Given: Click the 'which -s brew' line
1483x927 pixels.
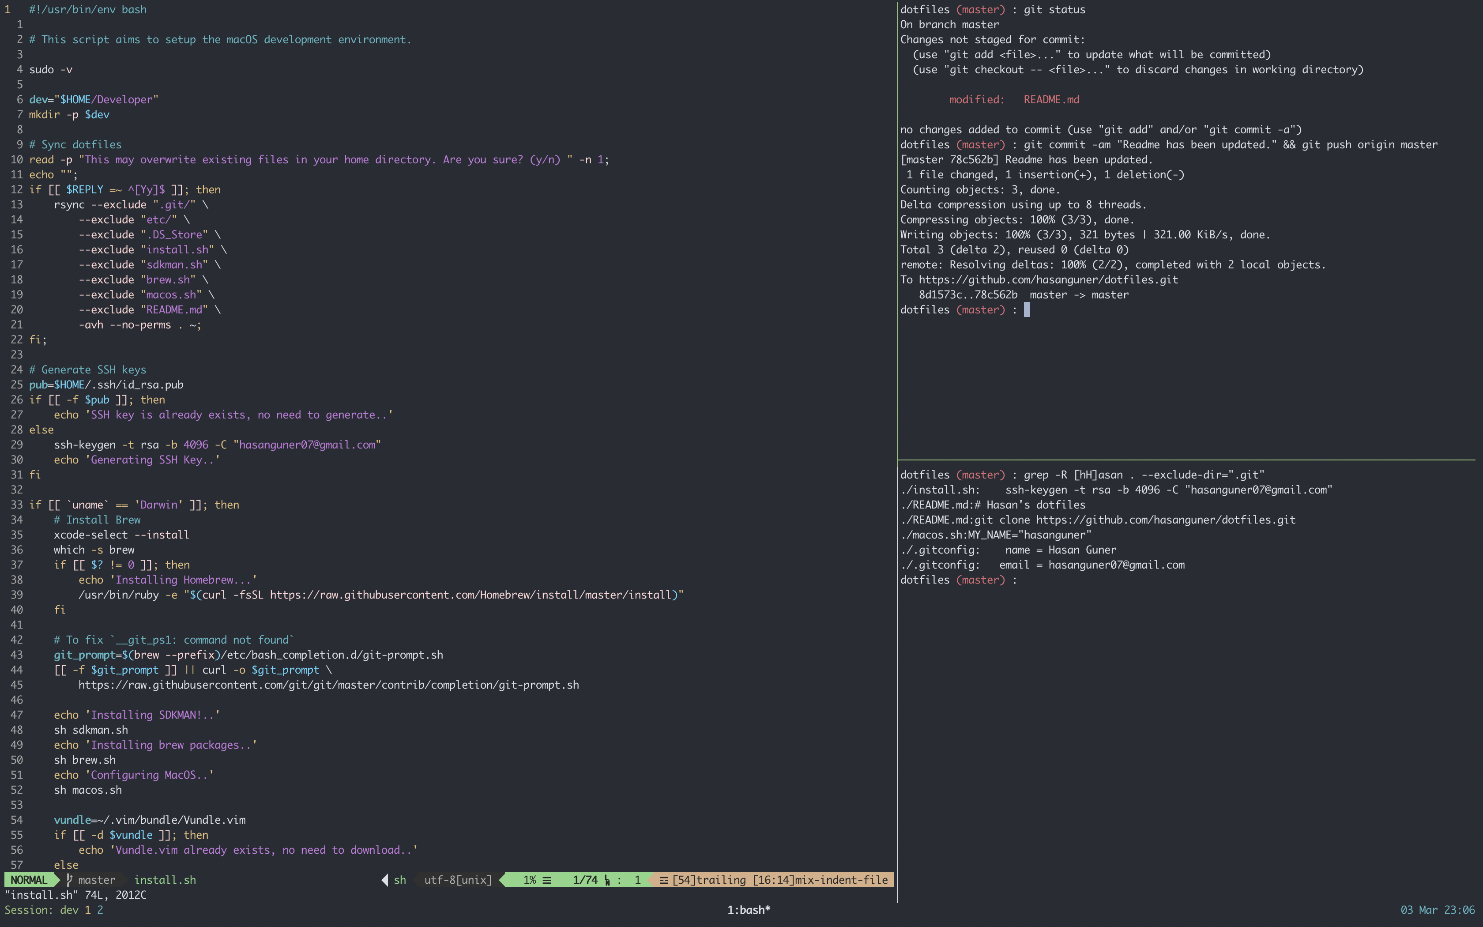Looking at the screenshot, I should coord(94,550).
